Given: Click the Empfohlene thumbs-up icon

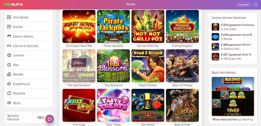Looking at the screenshot, I should click(x=9, y=84).
